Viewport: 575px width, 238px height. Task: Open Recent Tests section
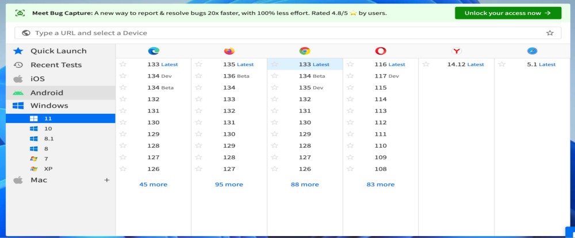click(60, 65)
